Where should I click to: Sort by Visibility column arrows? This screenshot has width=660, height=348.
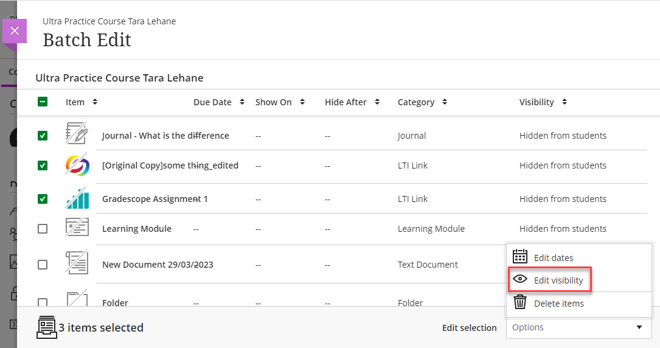tap(564, 102)
